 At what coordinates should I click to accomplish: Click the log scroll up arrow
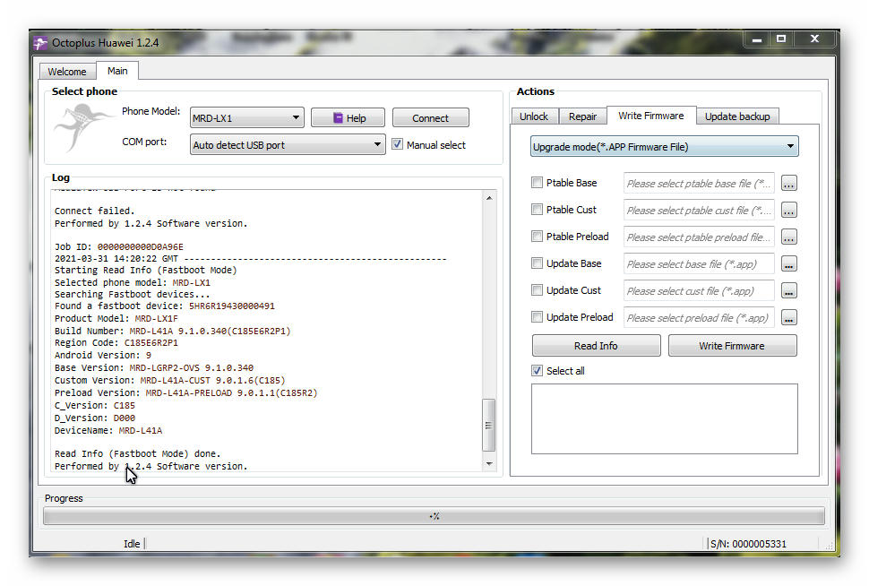489,198
